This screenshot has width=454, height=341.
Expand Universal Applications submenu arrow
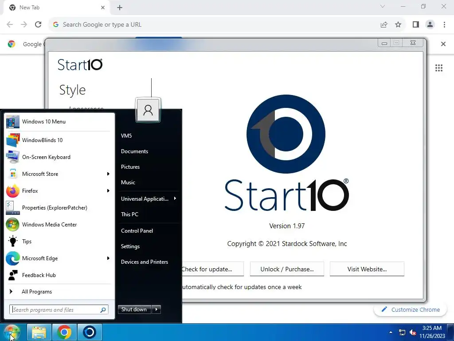tap(175, 198)
